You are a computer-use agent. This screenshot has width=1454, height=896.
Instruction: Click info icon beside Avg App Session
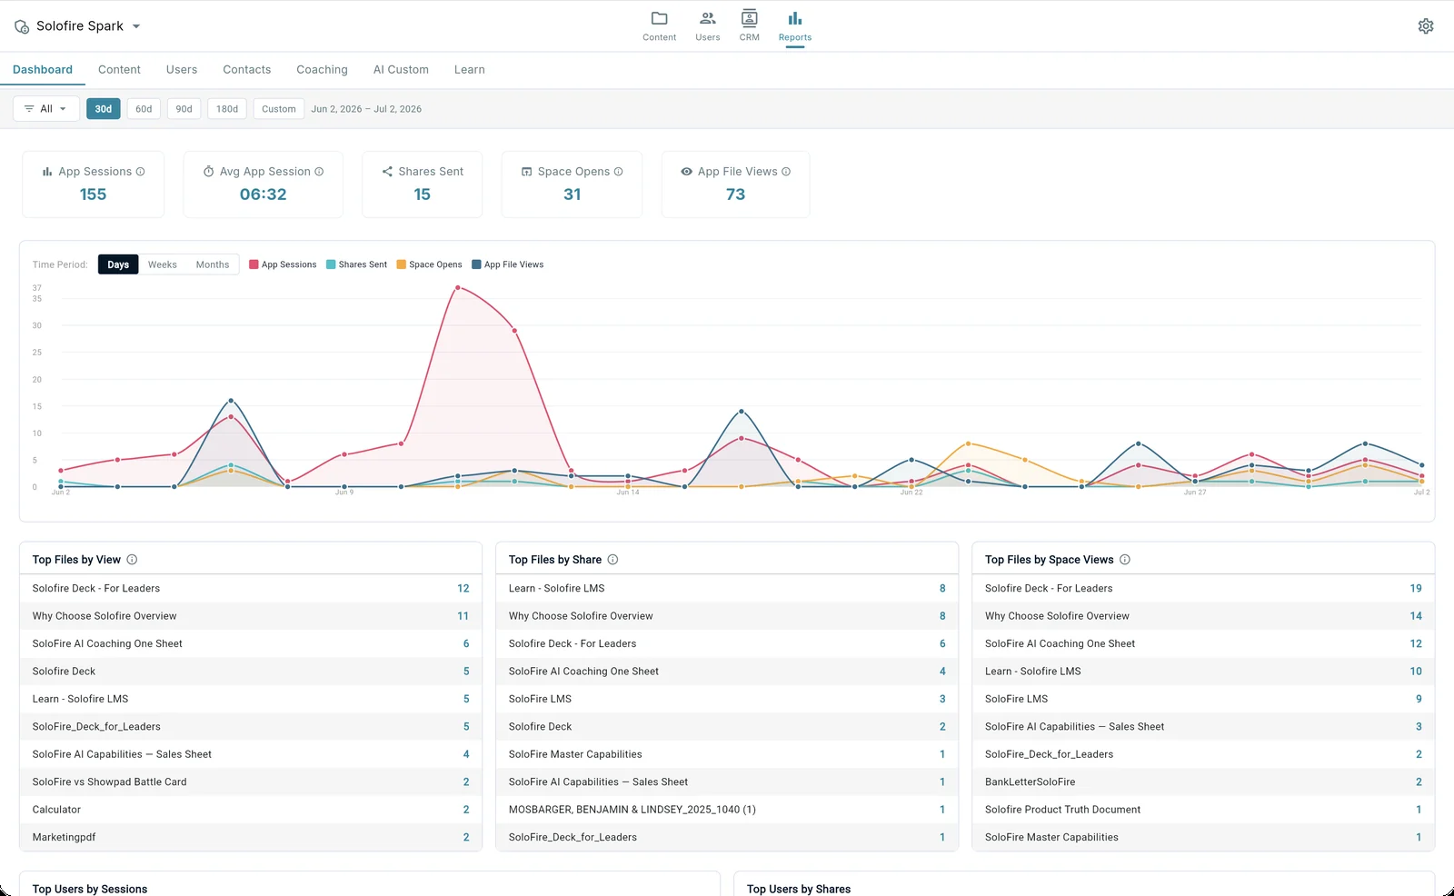coord(319,172)
